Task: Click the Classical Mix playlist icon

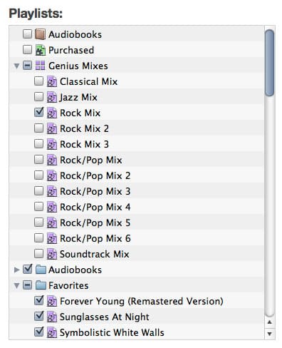Action: click(x=51, y=81)
